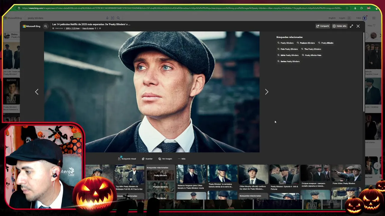Select related search Foto Peaky Blinders
The height and width of the screenshot is (216, 385).
click(x=288, y=49)
